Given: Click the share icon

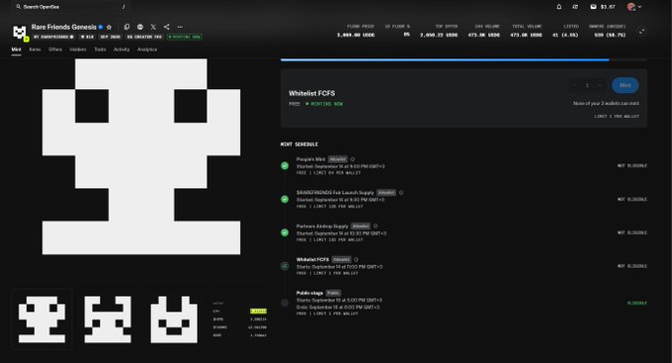Looking at the screenshot, I should (167, 27).
